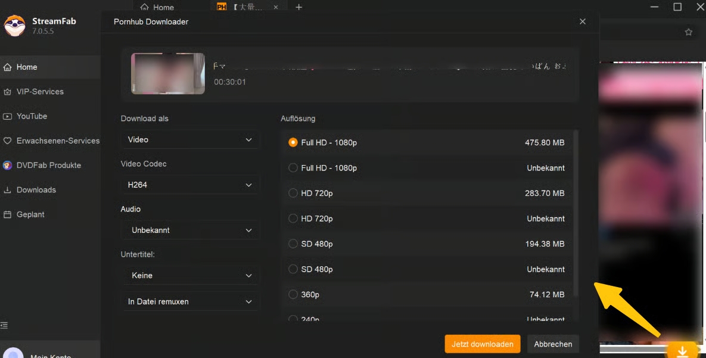Choose HD 720p with 283.70 MB

pyautogui.click(x=427, y=193)
